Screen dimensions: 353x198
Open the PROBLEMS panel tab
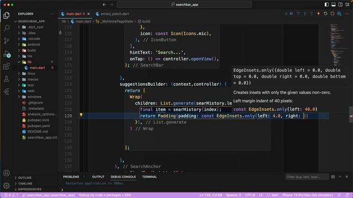(71, 177)
